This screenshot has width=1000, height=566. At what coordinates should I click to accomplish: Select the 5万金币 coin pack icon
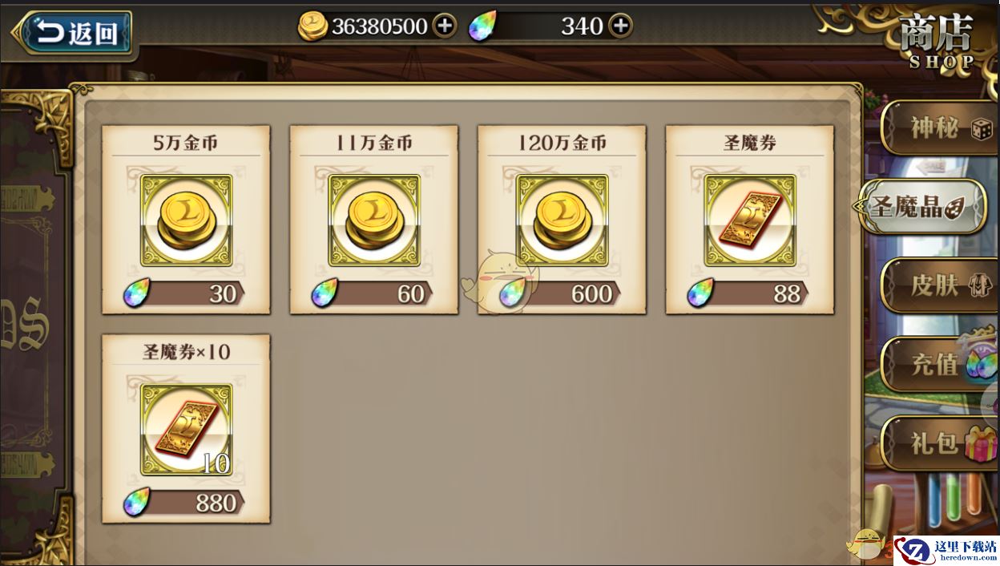point(187,220)
